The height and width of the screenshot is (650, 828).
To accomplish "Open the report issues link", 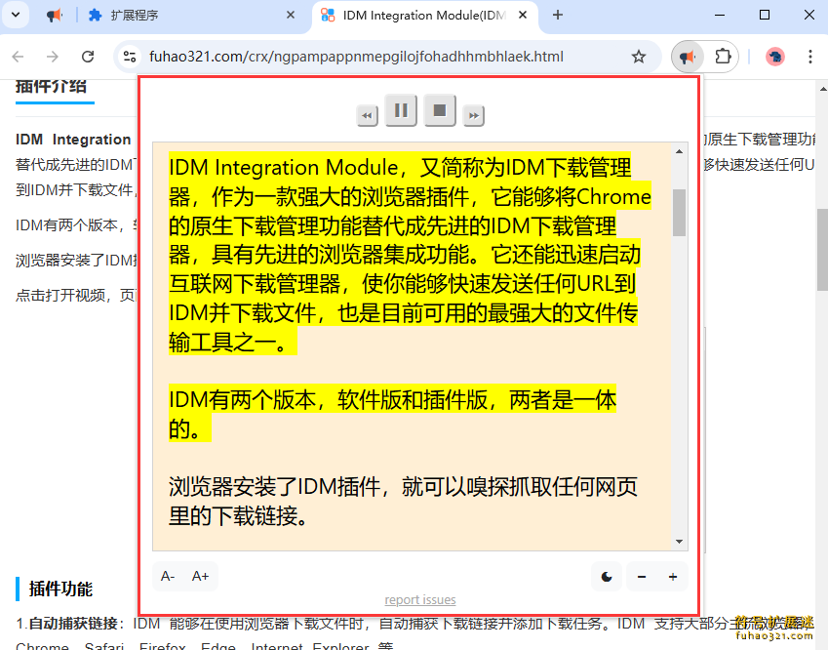I will pos(420,600).
